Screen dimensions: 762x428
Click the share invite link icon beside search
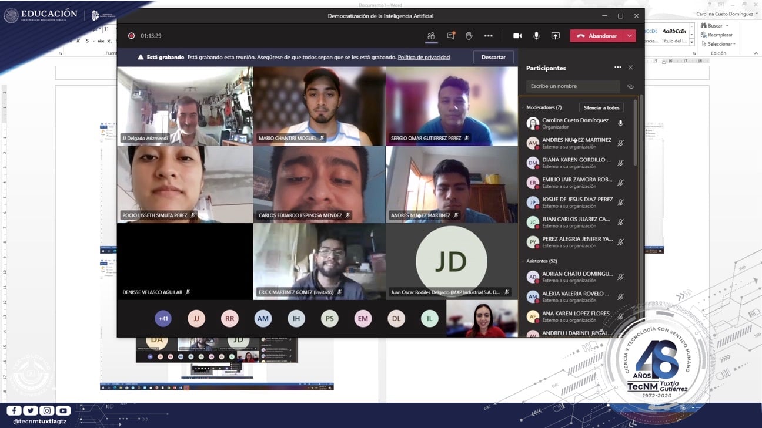point(630,86)
